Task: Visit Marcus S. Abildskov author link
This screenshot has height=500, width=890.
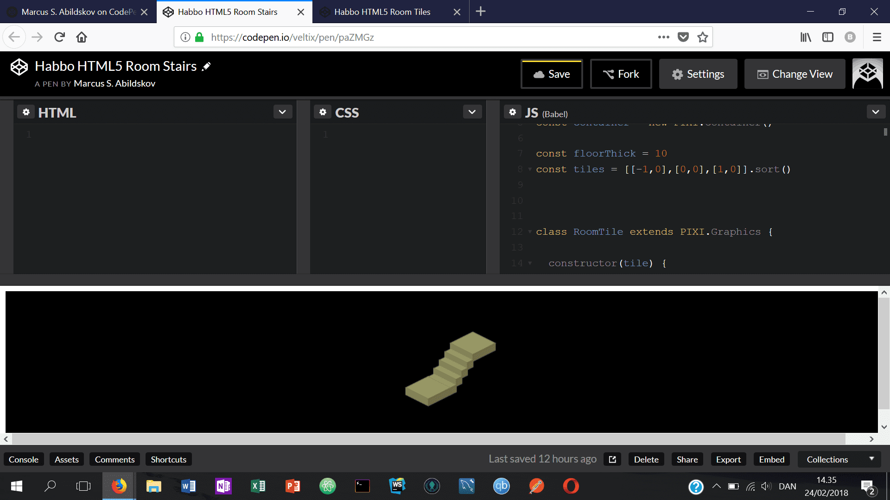Action: click(x=114, y=84)
